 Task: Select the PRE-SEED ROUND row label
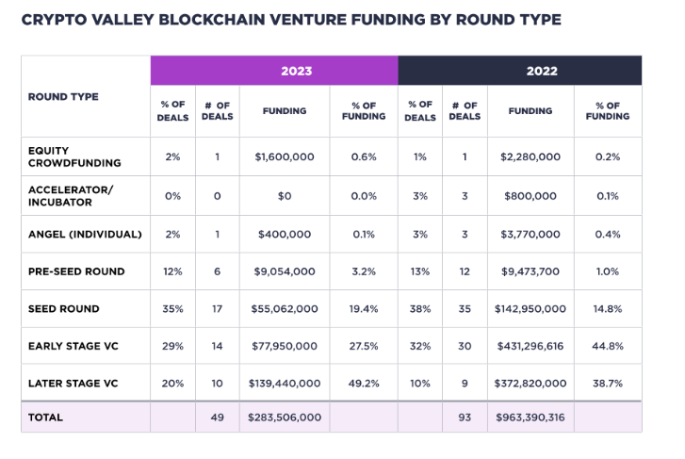(x=76, y=271)
